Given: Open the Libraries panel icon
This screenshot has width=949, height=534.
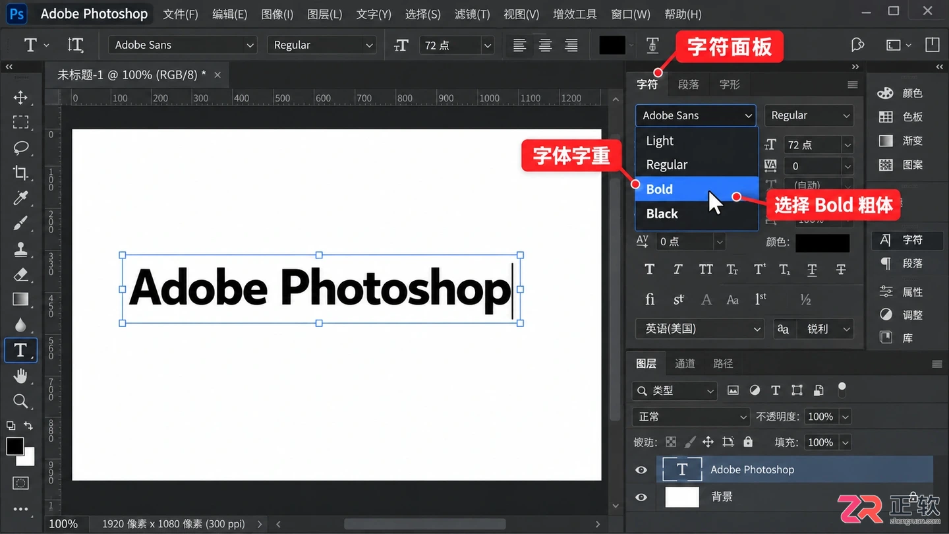Looking at the screenshot, I should [886, 338].
